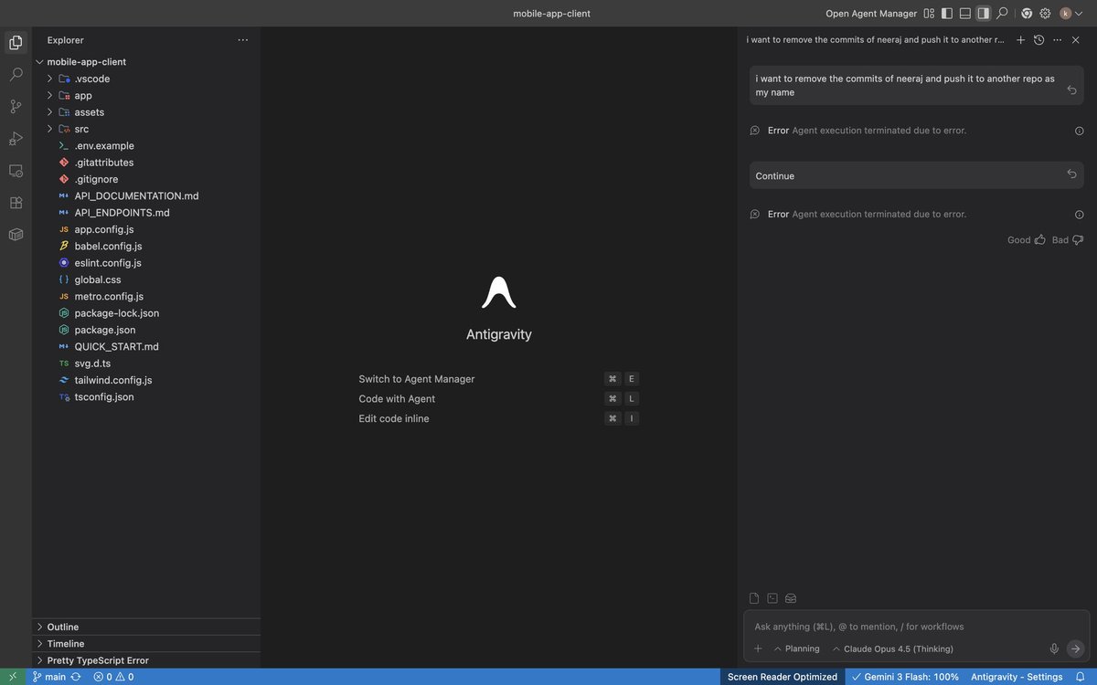Screen dimensions: 1097x685
Task: Open tailwind.config.js in the explorer
Action: 146,380
